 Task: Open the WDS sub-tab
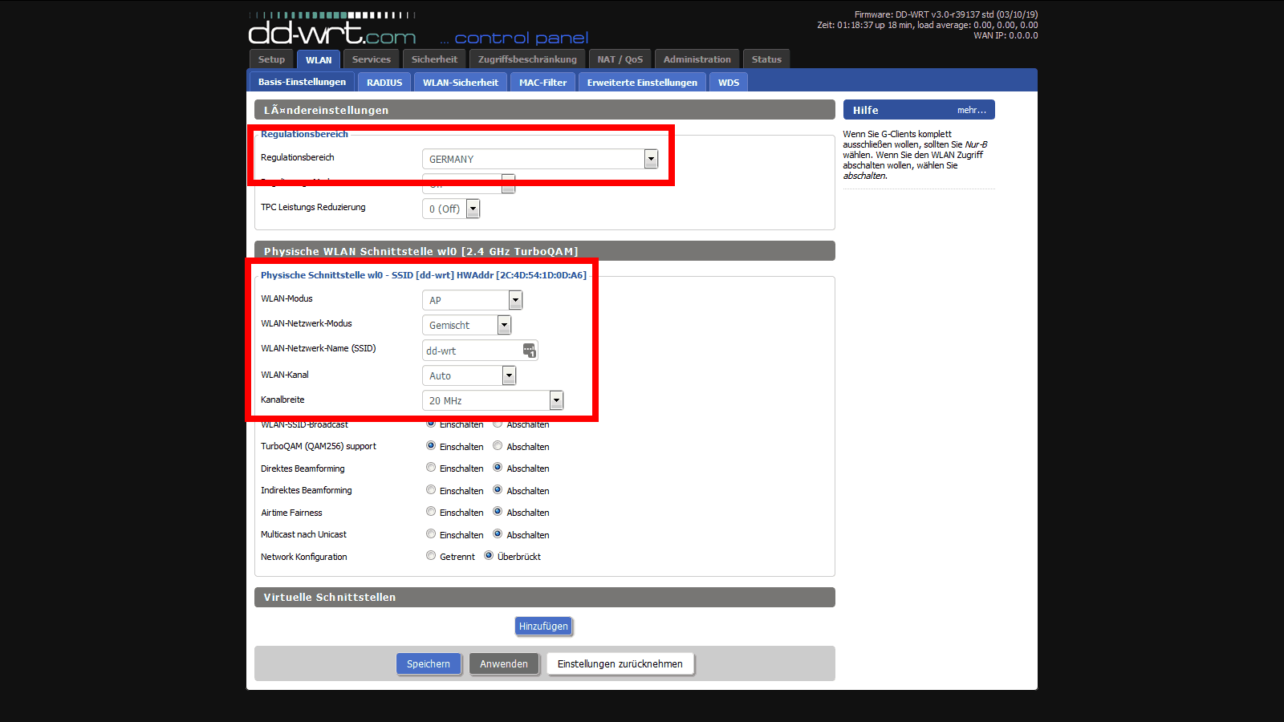coord(729,83)
